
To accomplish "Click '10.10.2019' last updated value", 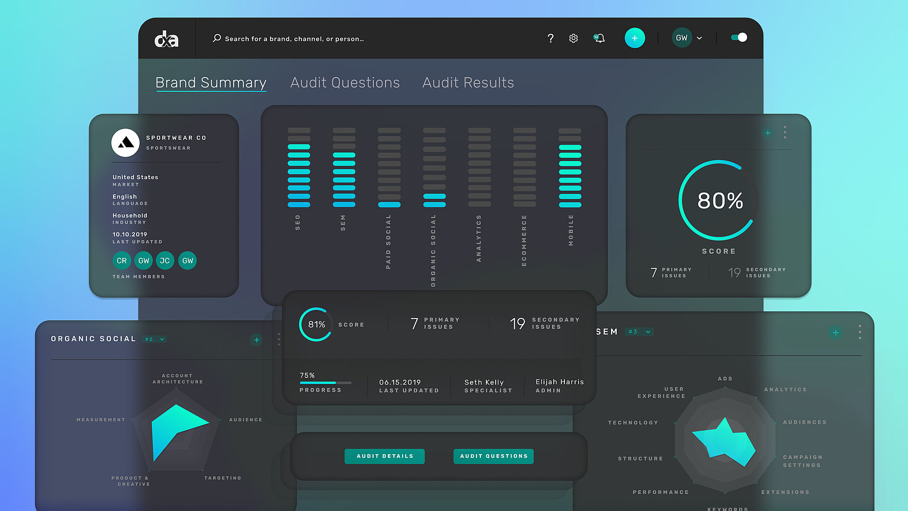I will pyautogui.click(x=130, y=234).
